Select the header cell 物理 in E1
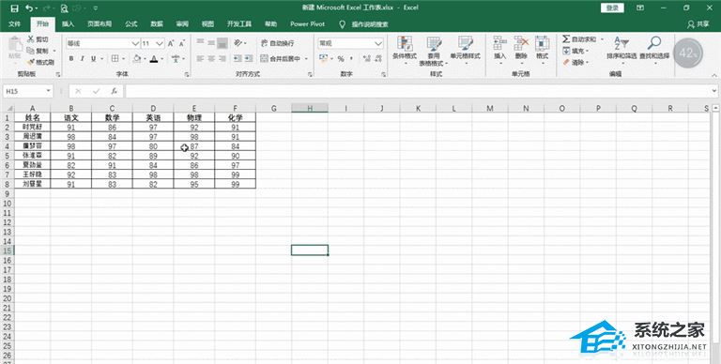 (194, 117)
